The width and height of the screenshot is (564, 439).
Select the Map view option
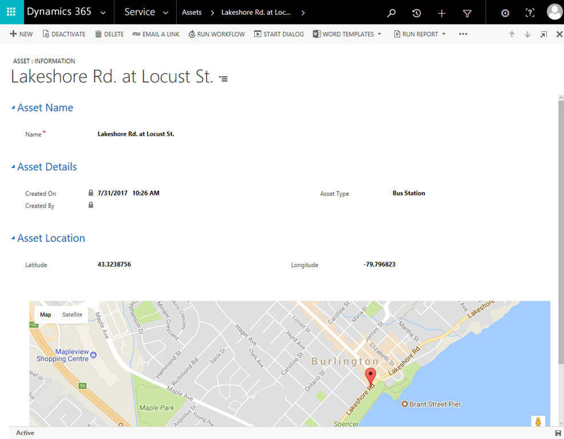(x=46, y=315)
